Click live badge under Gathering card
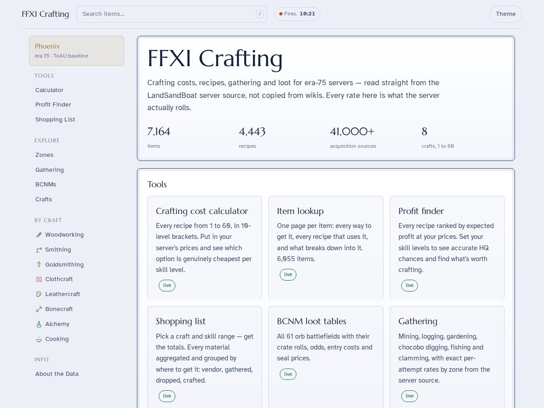The image size is (544, 408). coord(409,396)
